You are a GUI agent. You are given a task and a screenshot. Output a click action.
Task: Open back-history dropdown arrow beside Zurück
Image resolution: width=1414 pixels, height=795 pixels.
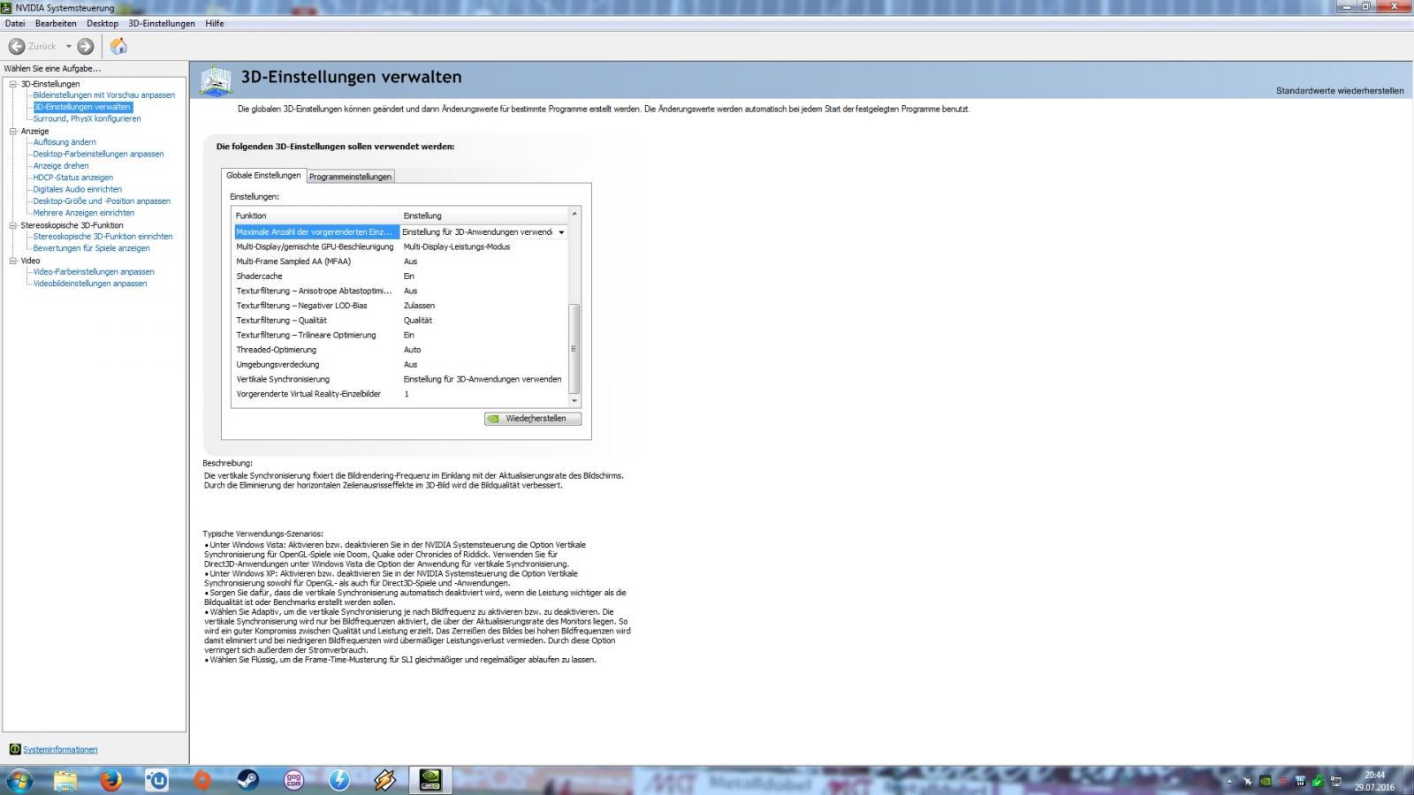(69, 46)
